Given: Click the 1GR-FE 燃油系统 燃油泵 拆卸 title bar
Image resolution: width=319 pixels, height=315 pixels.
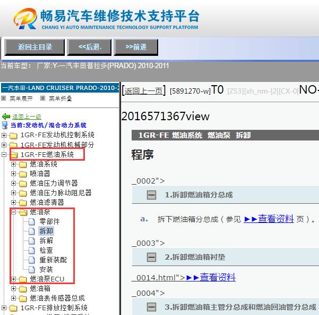Looking at the screenshot, I should tap(225, 135).
